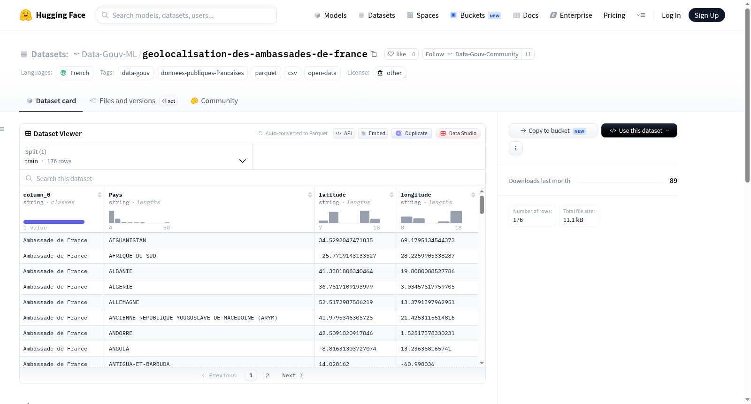The height and width of the screenshot is (404, 751).
Task: Click ANGOLA longitude 13.236358165741
Action: (437, 349)
